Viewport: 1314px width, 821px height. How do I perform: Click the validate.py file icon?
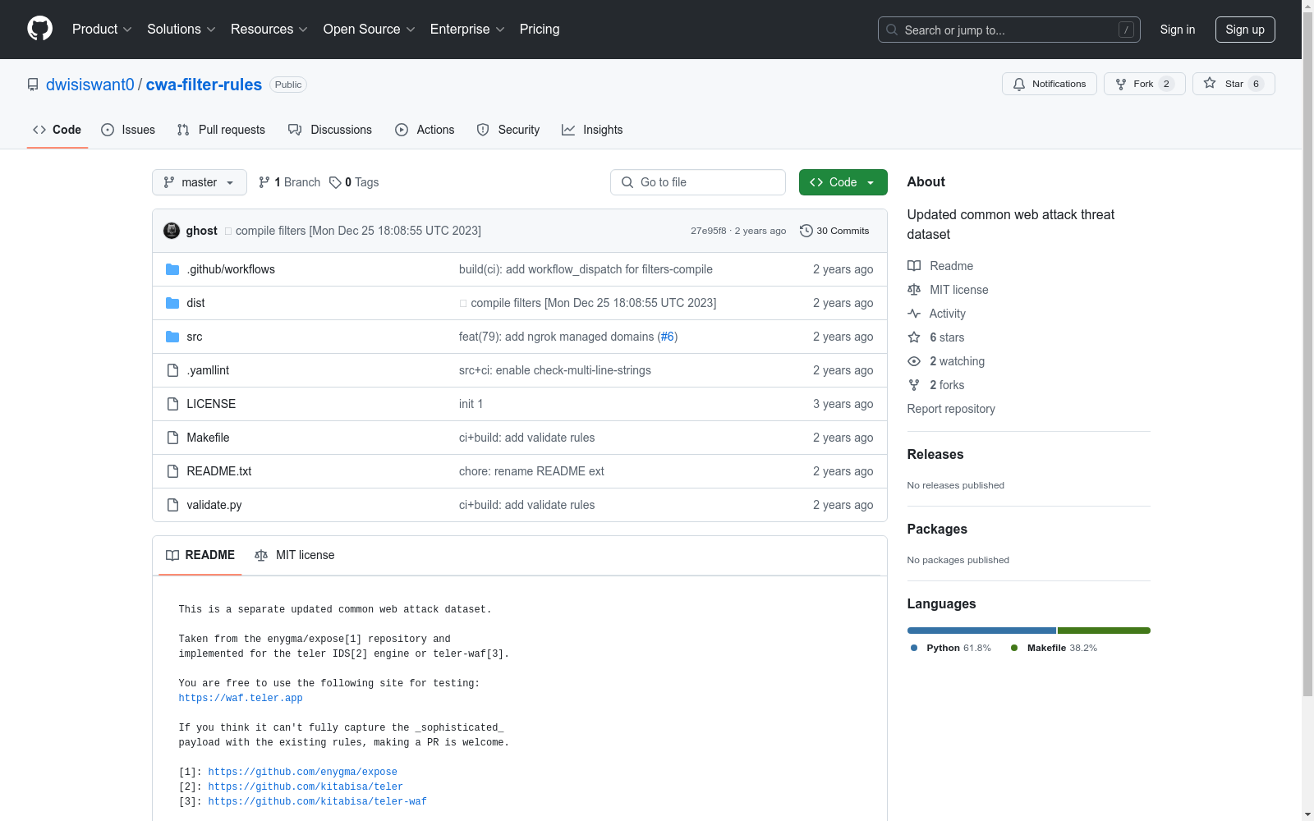click(x=172, y=505)
